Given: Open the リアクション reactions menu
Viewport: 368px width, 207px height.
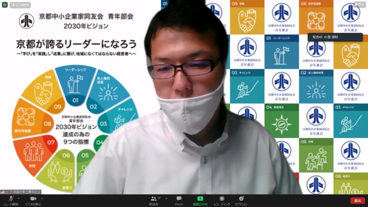Looking at the screenshot, I should coord(241,201).
